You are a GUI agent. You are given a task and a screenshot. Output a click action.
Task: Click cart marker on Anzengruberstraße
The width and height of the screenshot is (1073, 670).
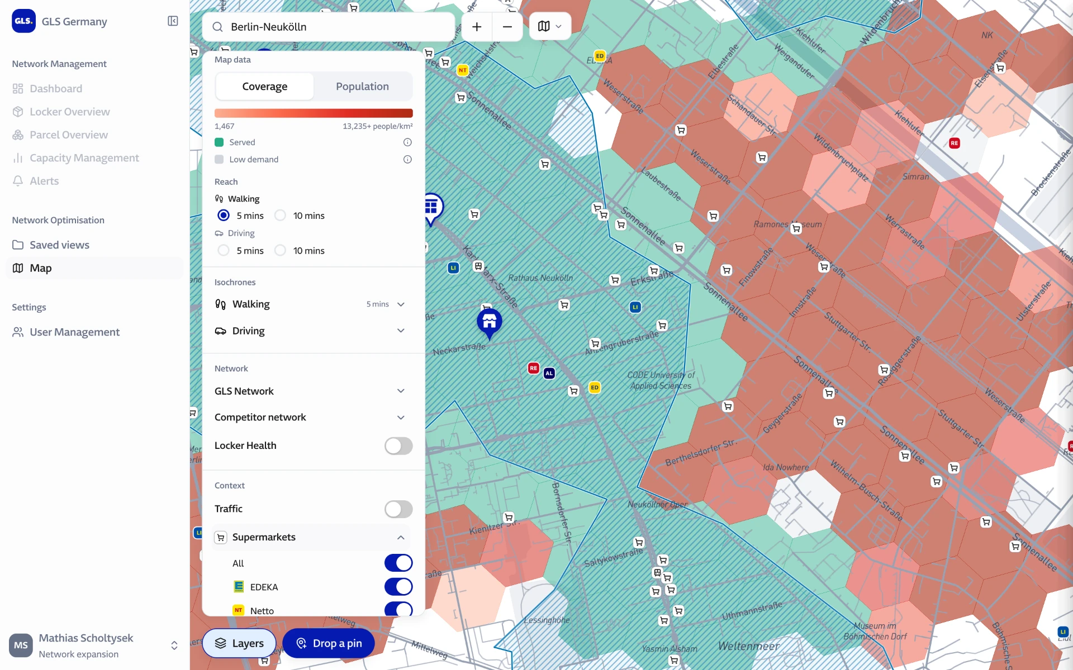(595, 344)
